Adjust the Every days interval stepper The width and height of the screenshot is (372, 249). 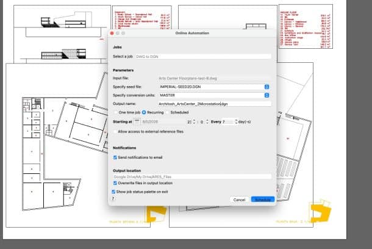point(236,122)
